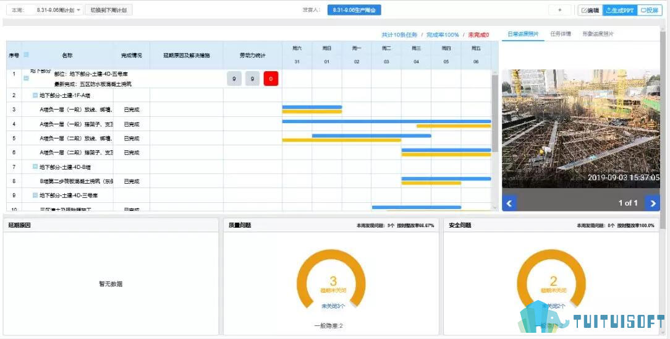Click the yellow actual bar in row 3
The image size is (670, 339).
(312, 111)
